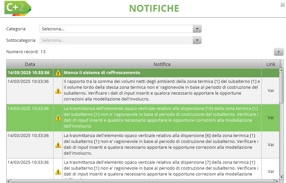Follow Vai link for dispersione [7] notification

(x=271, y=171)
